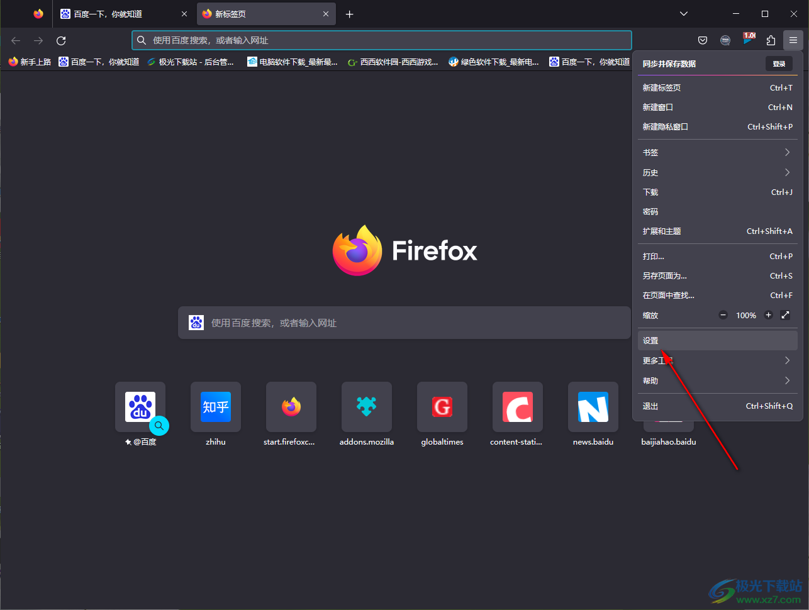Screen dimensions: 809x610
Task: Open 极光下载站 - 后台管... bookmark
Action: tap(190, 62)
